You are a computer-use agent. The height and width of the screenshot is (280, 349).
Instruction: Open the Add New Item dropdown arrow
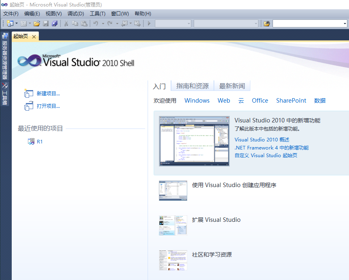pyautogui.click(x=30, y=23)
